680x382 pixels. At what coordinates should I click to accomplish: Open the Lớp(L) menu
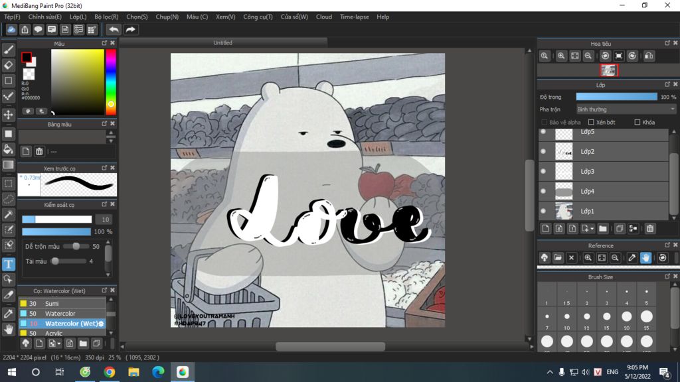tap(78, 17)
